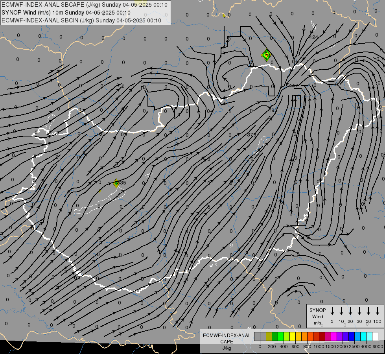
Task: Select the pure blue CAPE legend swatch
Action: click(352, 336)
